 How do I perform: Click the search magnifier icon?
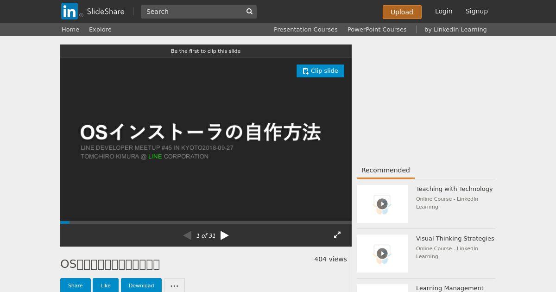click(x=249, y=12)
